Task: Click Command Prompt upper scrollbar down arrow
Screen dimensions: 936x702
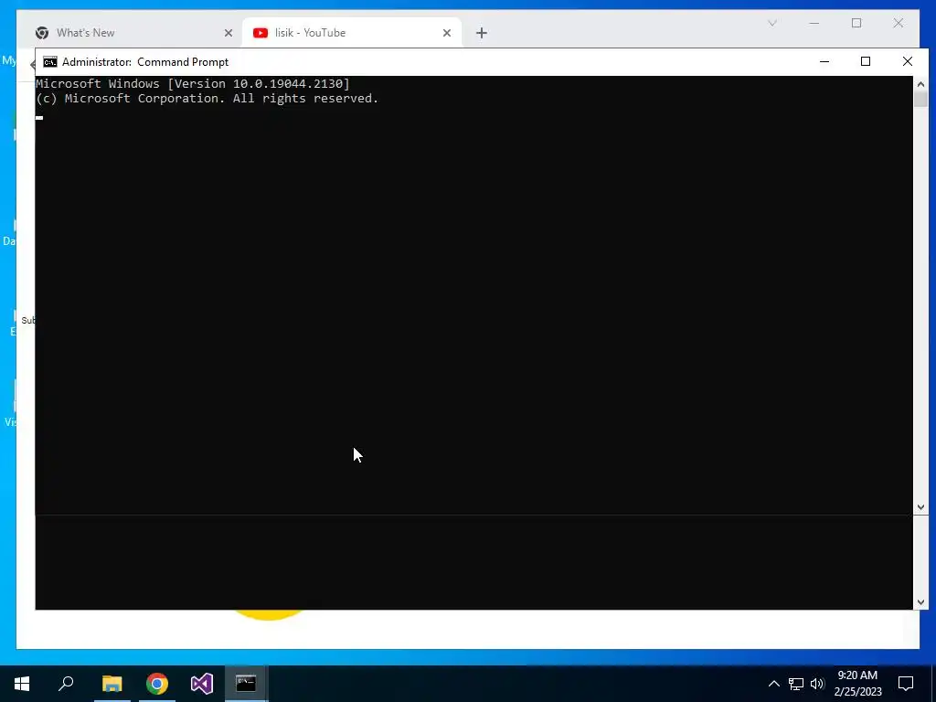Action: point(920,507)
